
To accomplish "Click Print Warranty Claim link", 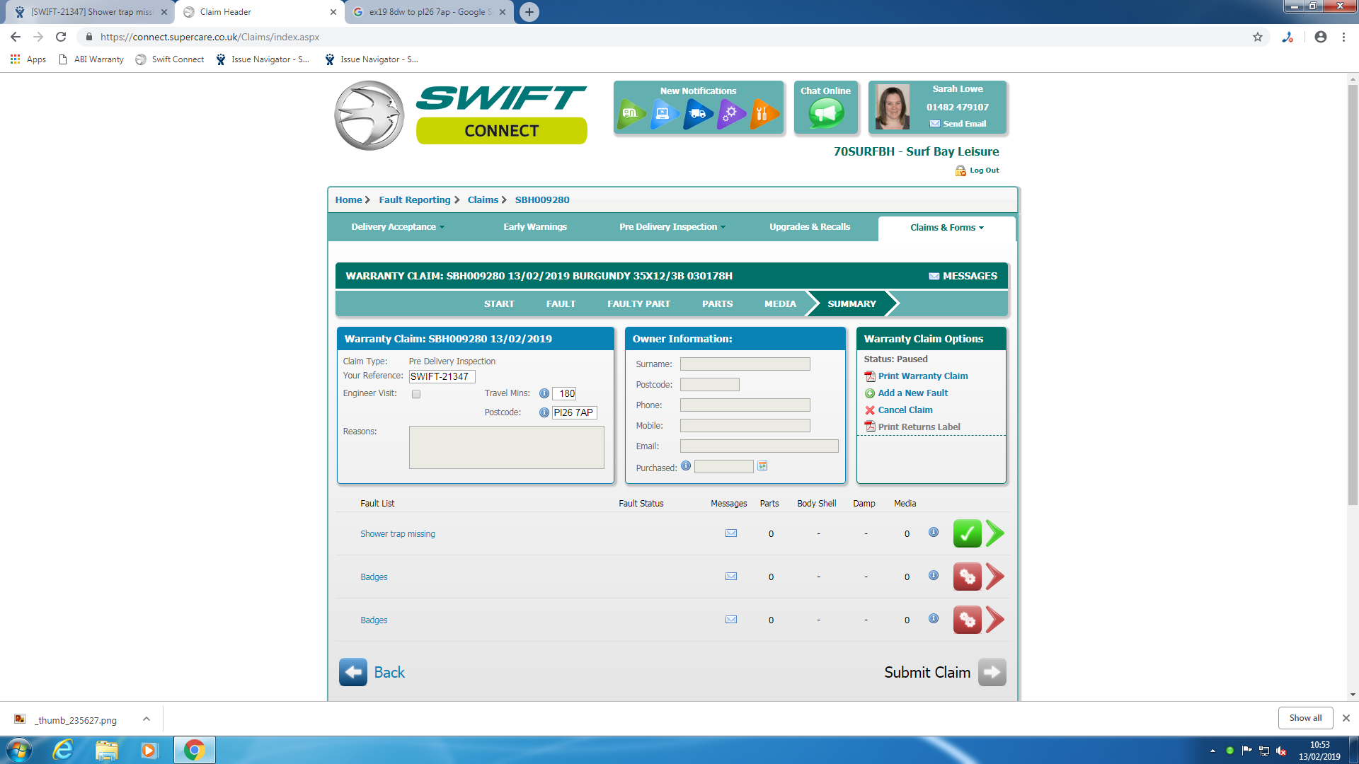I will tap(922, 376).
